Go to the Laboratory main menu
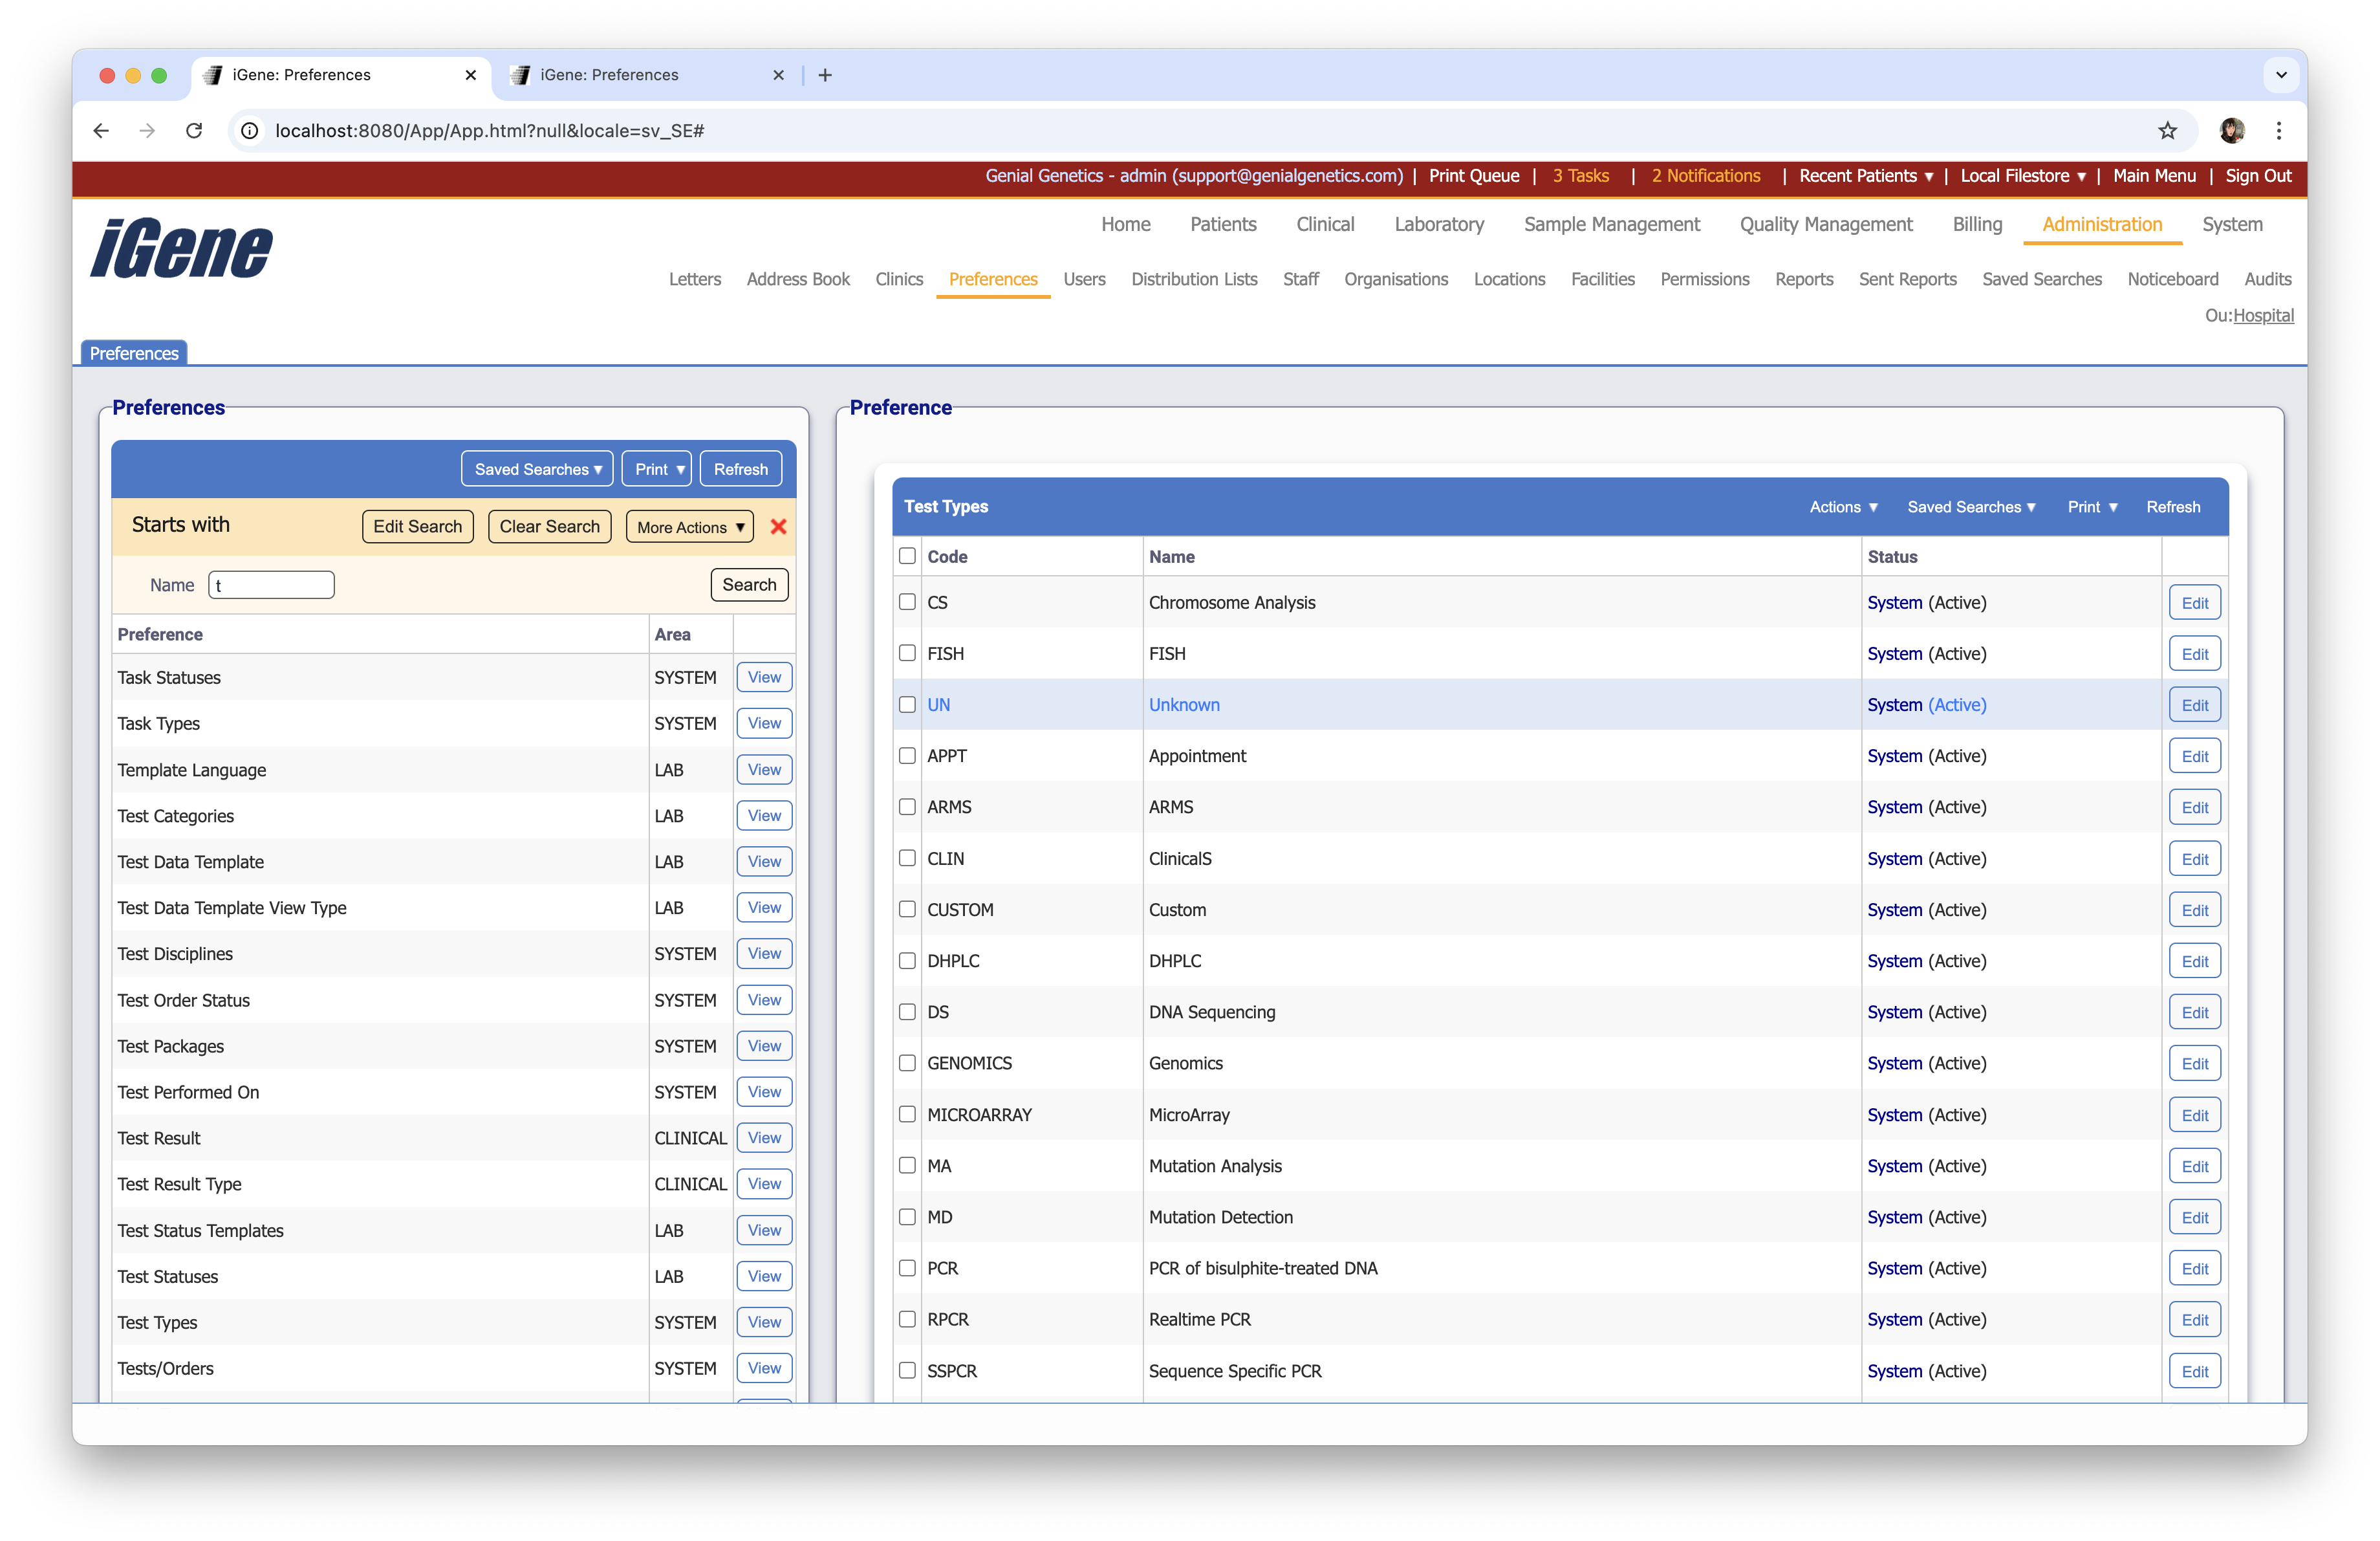 point(1438,224)
